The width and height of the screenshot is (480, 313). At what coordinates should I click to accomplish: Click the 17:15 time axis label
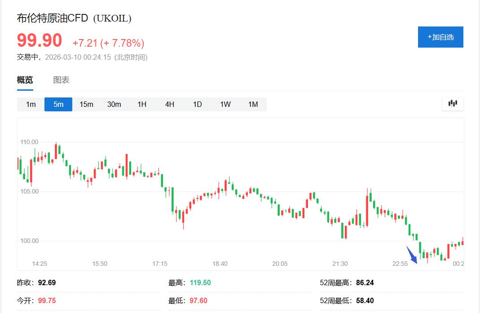(x=160, y=264)
